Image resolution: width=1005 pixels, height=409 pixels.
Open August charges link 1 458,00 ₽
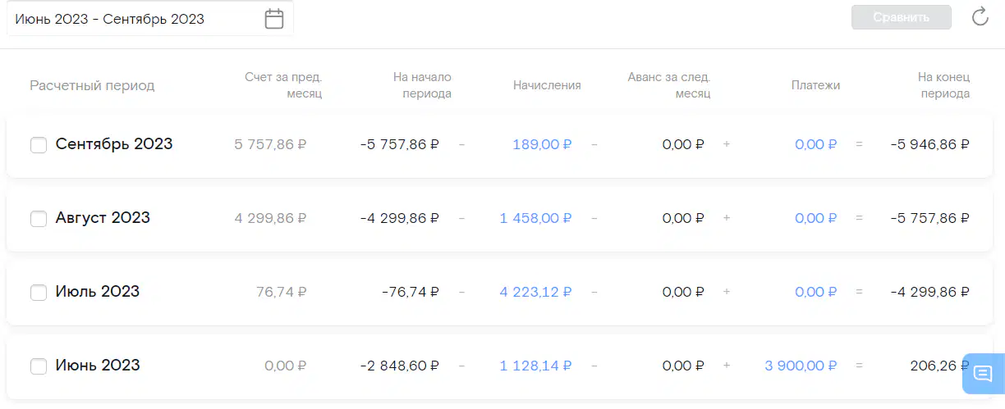pyautogui.click(x=535, y=218)
